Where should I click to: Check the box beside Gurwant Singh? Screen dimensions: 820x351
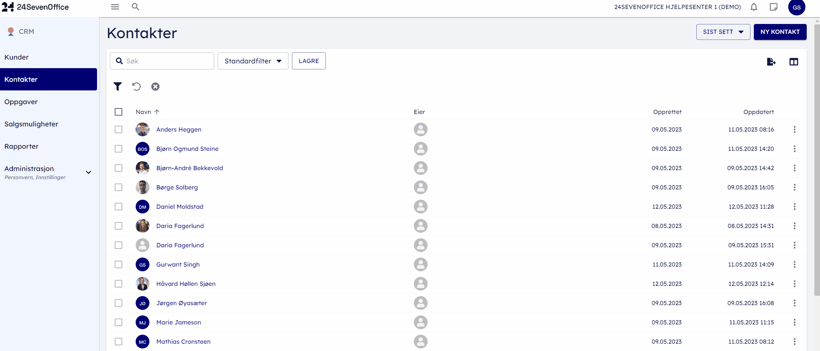[x=118, y=264]
